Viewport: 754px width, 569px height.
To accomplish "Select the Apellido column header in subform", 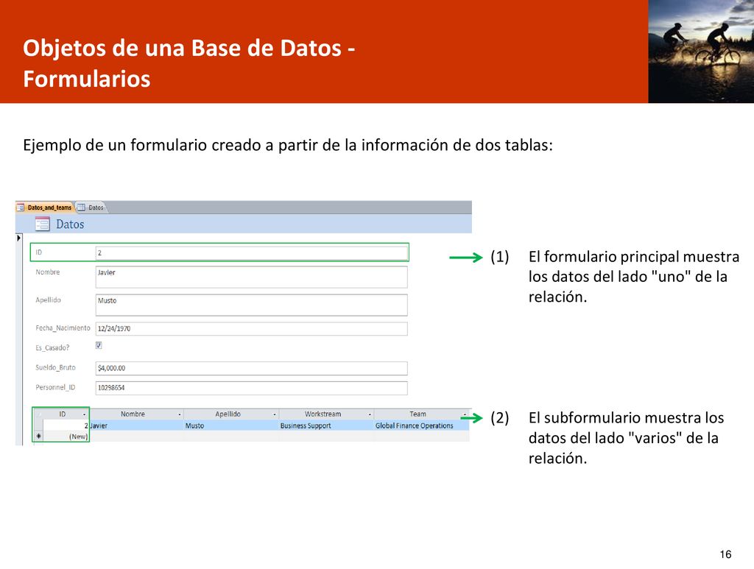I will [228, 414].
